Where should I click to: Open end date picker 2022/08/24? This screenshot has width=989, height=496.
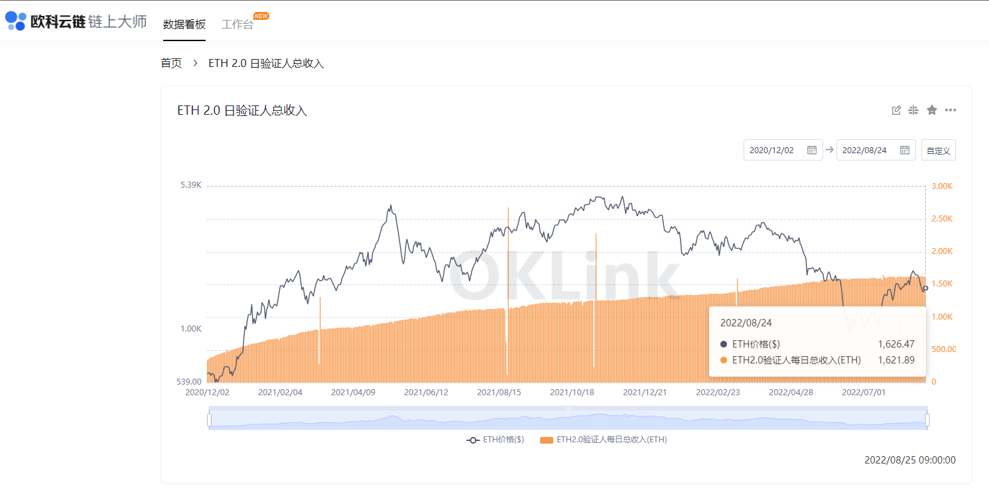866,151
